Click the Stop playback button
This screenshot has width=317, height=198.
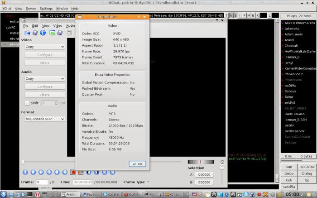pyautogui.click(x=33, y=172)
